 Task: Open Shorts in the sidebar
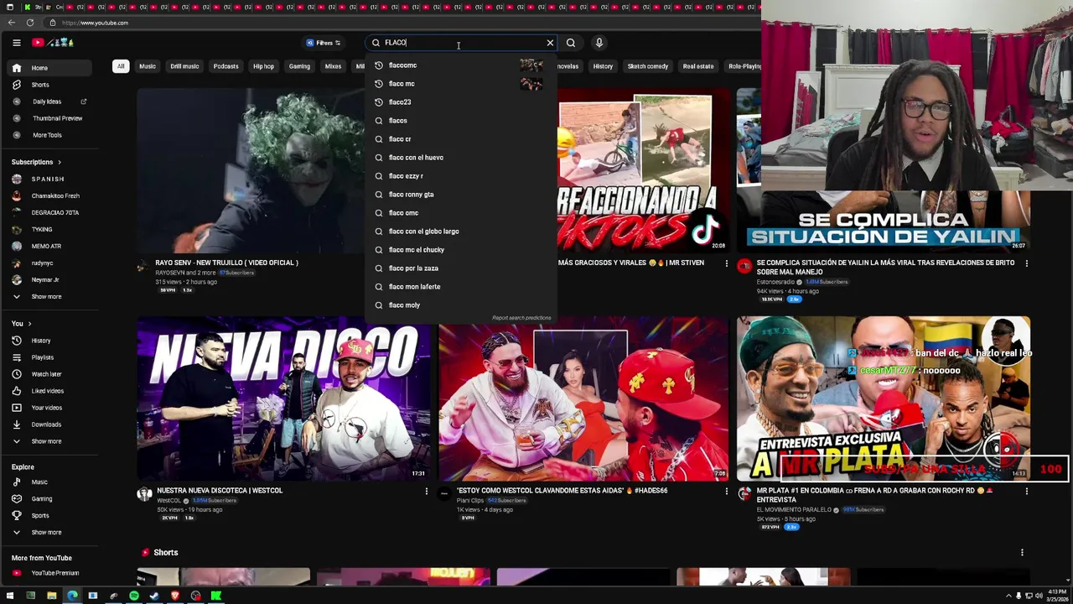(x=51, y=85)
